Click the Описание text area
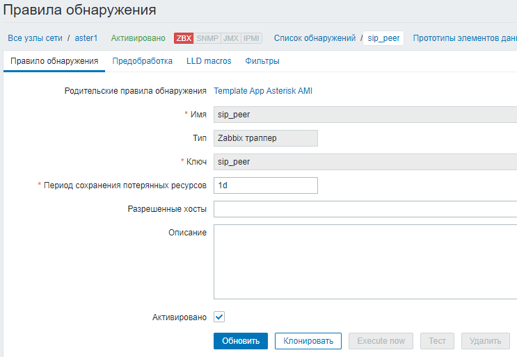Screen dimensions: 517x357 point(365,261)
